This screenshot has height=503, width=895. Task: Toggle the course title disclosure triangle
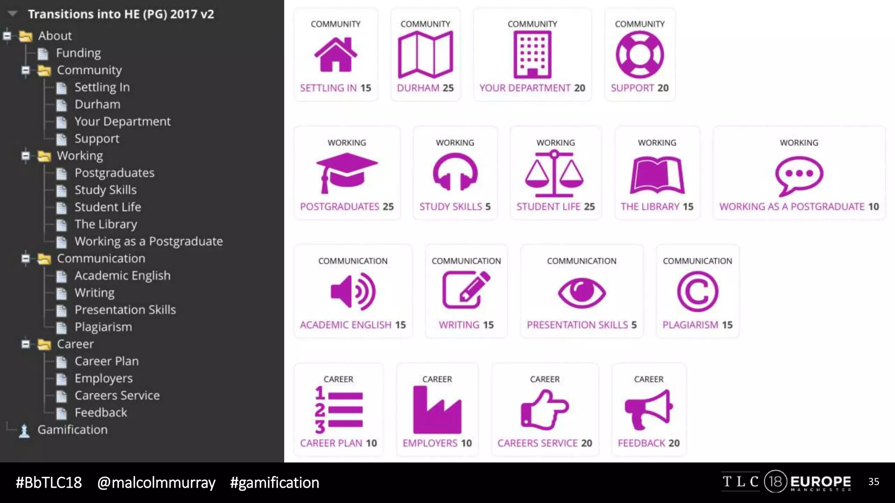[13, 14]
